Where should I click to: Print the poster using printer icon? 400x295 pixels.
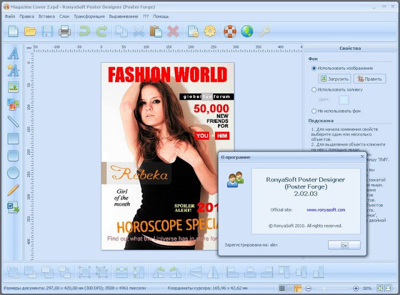pos(64,31)
